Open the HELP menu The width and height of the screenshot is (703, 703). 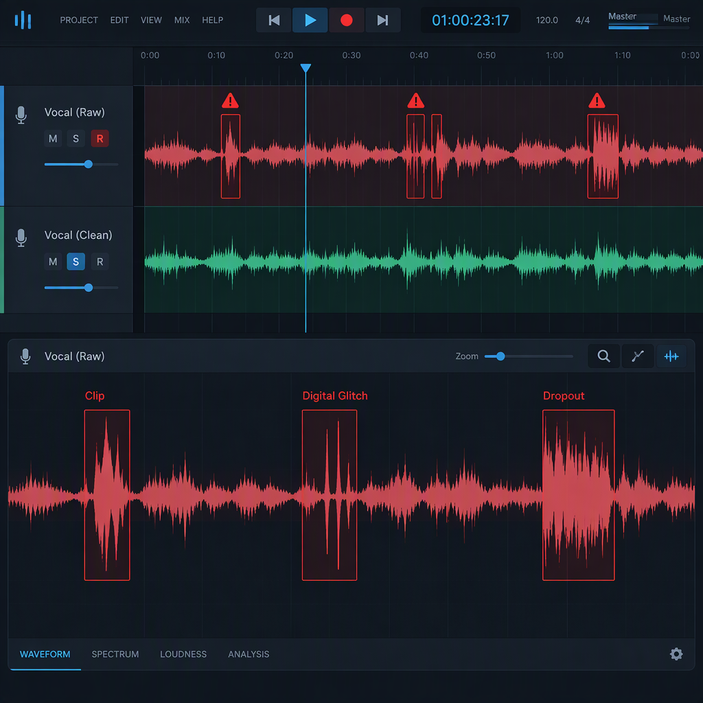213,20
